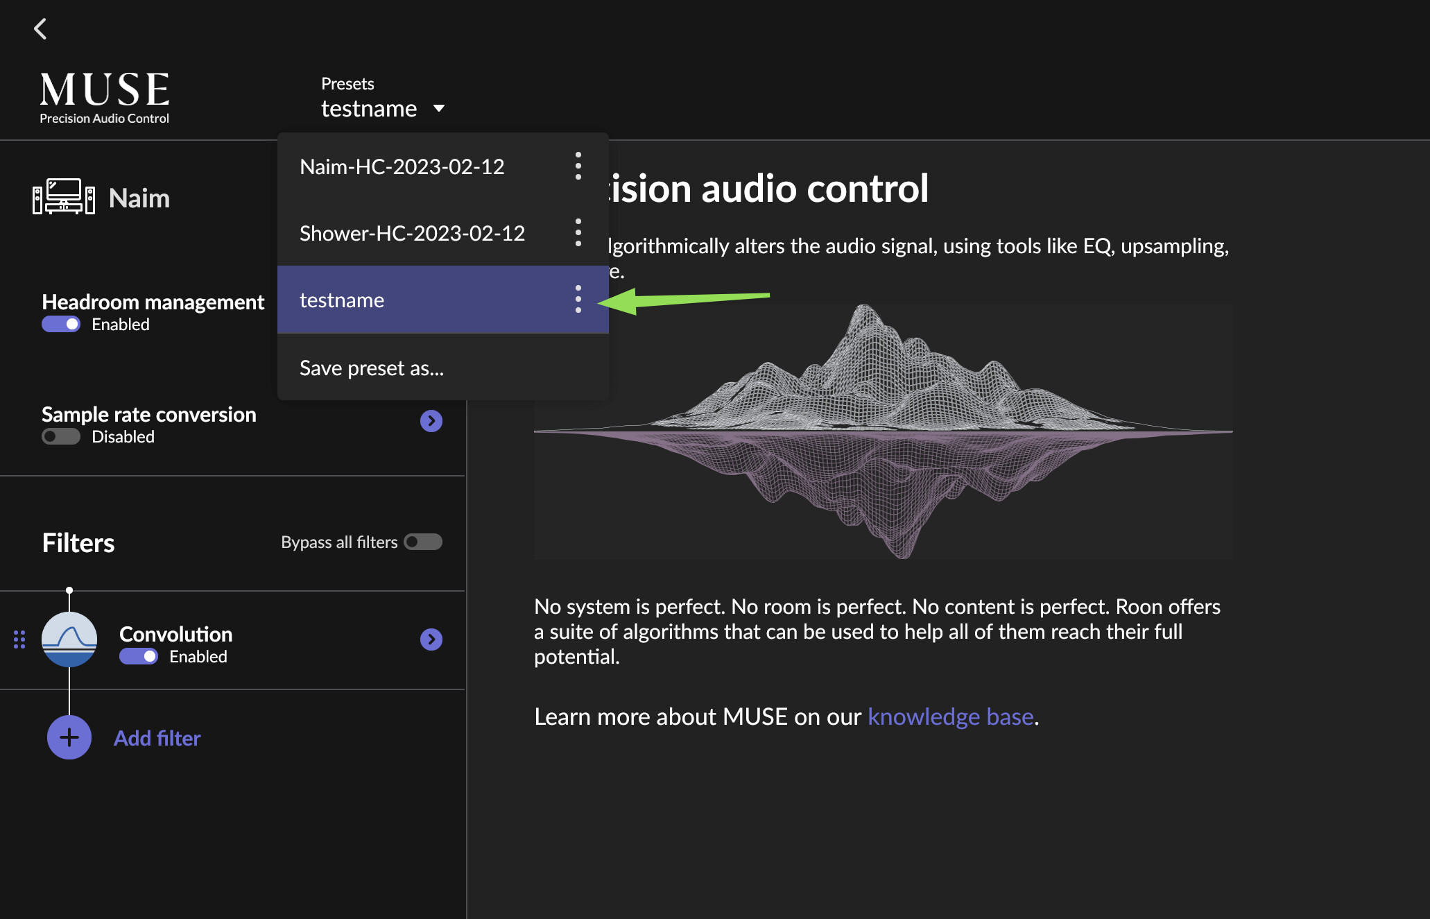Open the three-dot menu for Shower-HC-2023-02-12

pyautogui.click(x=578, y=232)
